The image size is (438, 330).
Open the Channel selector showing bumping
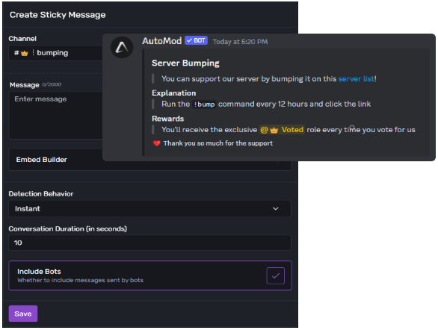coord(56,53)
